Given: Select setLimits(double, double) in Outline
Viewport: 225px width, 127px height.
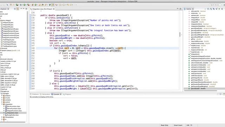Looking at the screenshot, I should click(201, 63).
